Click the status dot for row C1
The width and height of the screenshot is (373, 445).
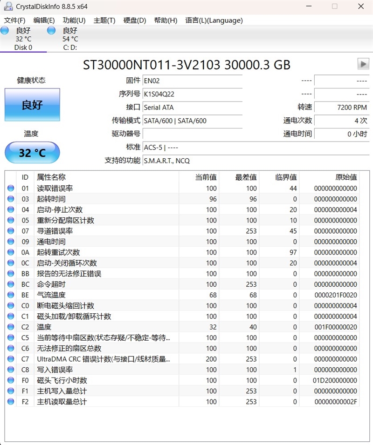click(x=11, y=316)
